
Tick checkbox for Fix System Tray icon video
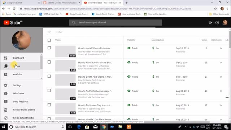click(49, 105)
